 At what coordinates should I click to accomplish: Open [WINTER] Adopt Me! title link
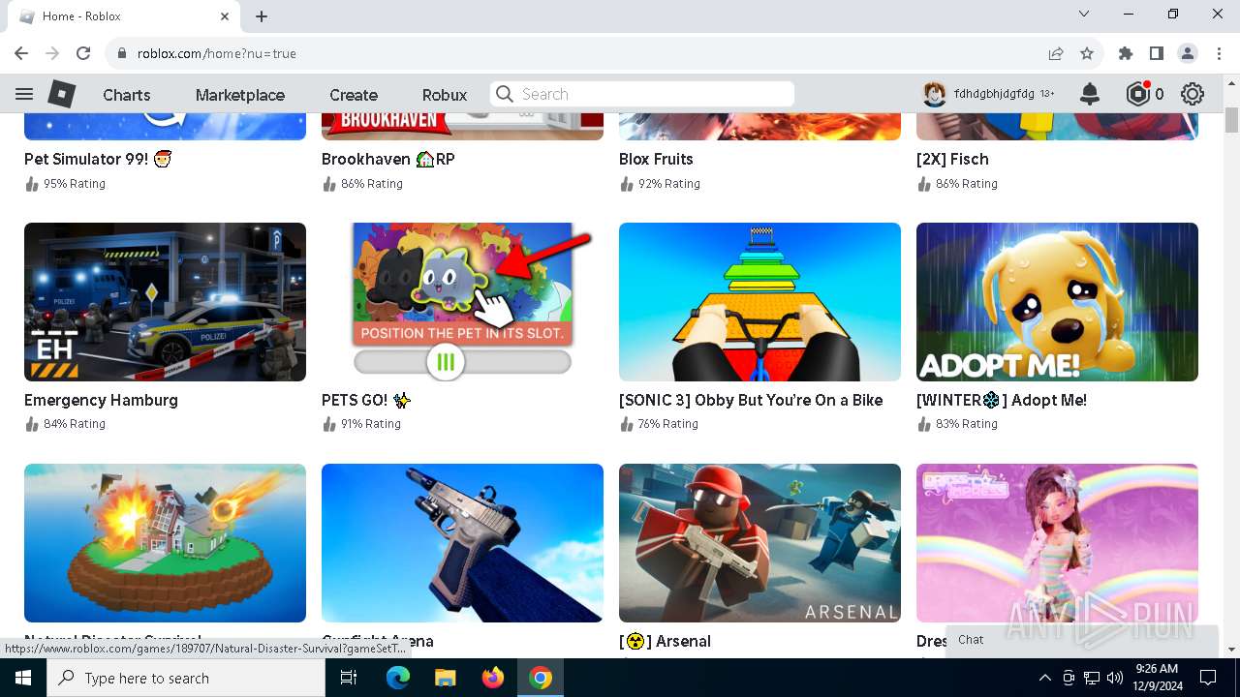coord(1002,400)
